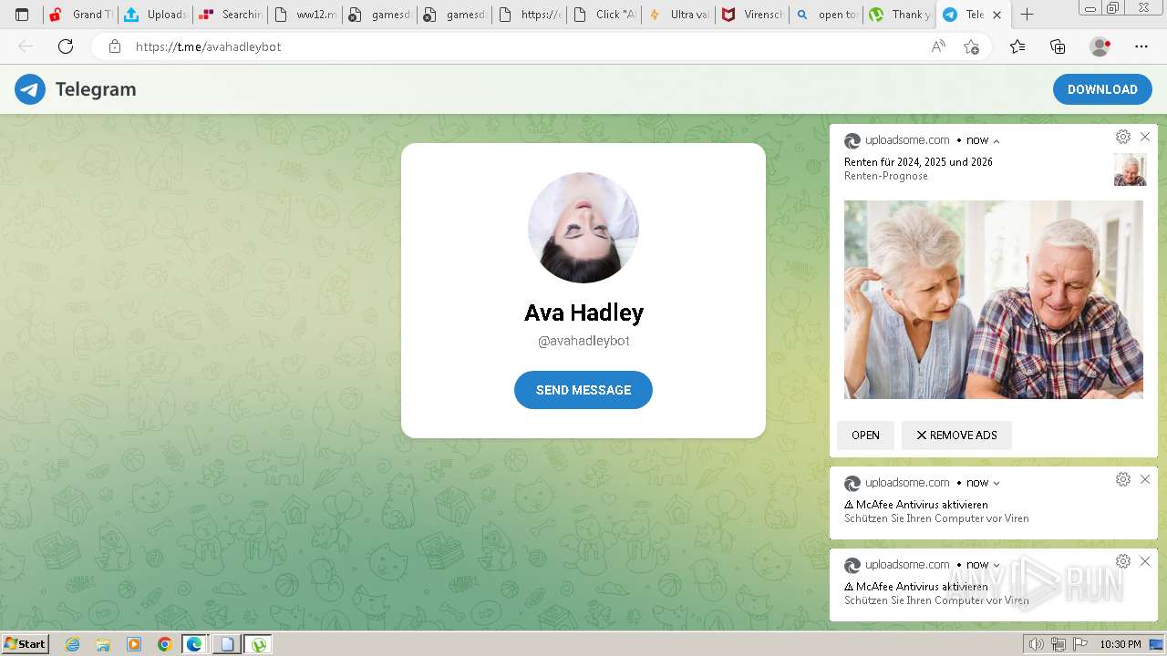Click the system tray clock
This screenshot has height=656, width=1167.
pyautogui.click(x=1121, y=644)
